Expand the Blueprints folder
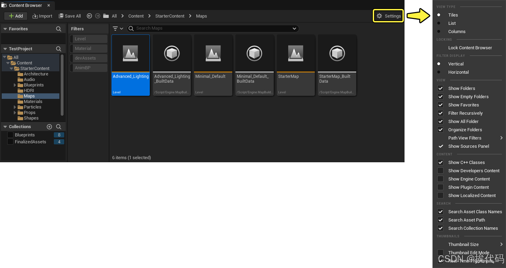This screenshot has height=268, width=506. 15,85
